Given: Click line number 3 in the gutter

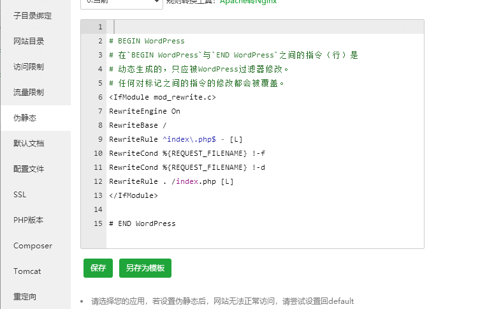Looking at the screenshot, I should point(100,55).
